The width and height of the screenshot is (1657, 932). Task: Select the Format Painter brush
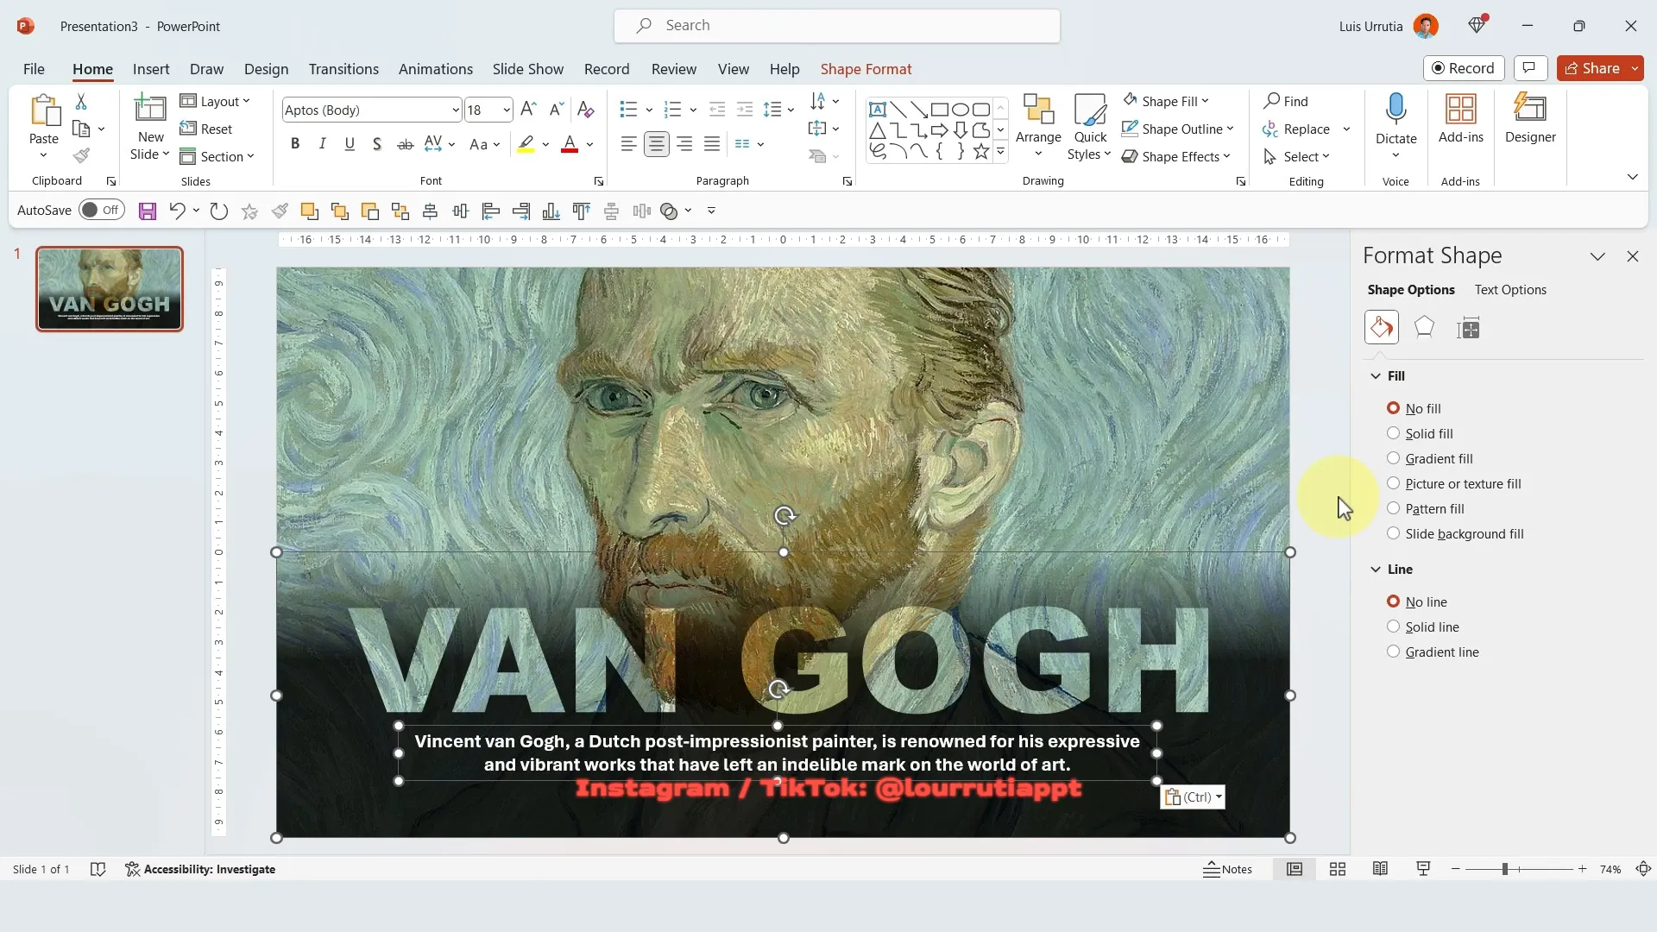tap(81, 156)
